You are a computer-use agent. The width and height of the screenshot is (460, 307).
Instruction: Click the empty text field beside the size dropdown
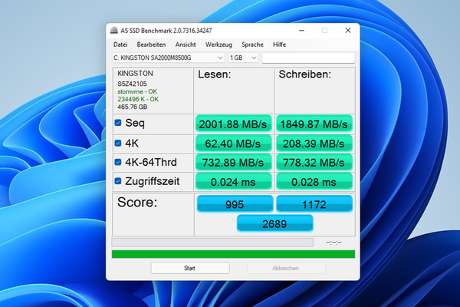[308, 58]
